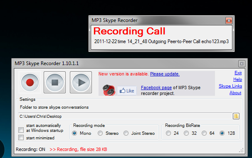Choose Joint Stereo recording mode
This screenshot has width=252, height=158.
(x=126, y=133)
